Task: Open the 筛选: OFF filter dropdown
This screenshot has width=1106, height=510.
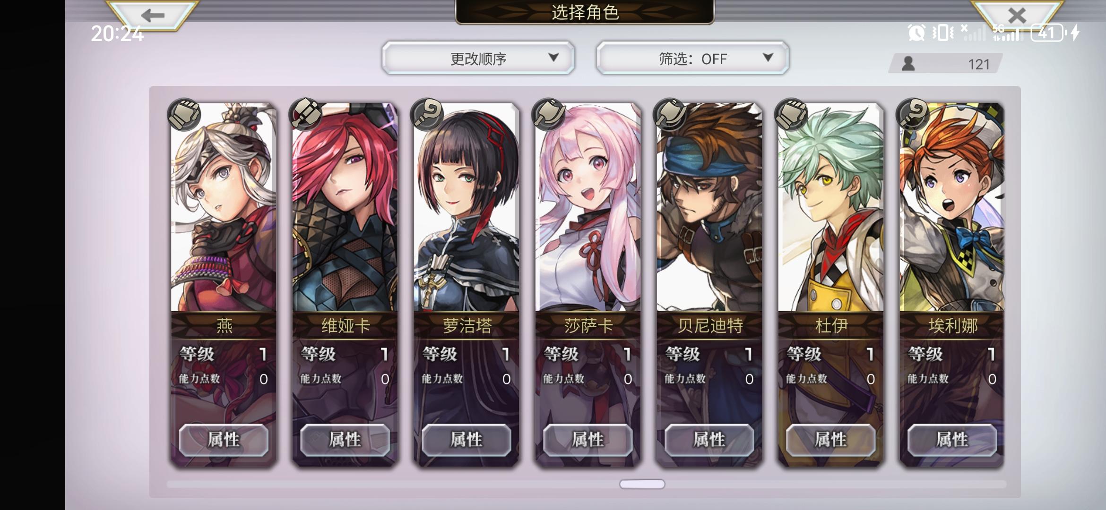Action: 692,58
